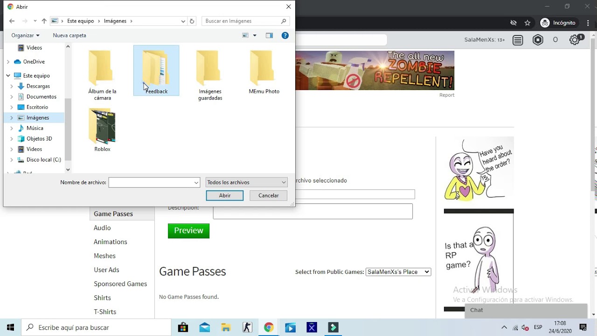Open the Game Passes sidebar tab
597x336 pixels.
point(113,214)
